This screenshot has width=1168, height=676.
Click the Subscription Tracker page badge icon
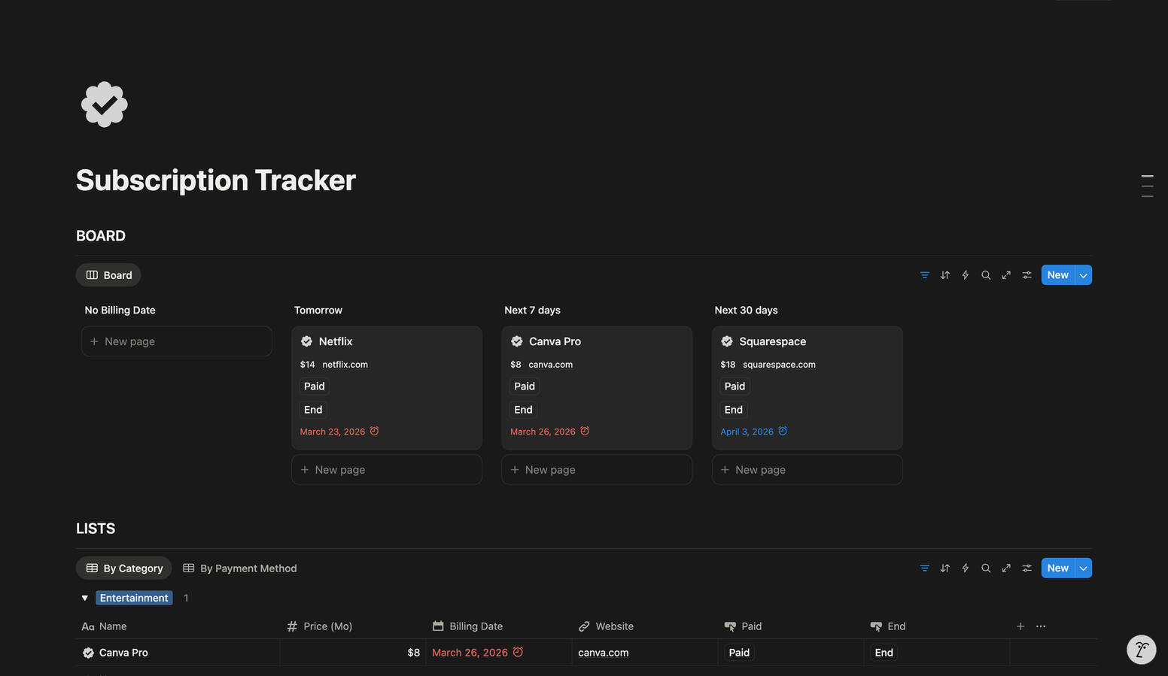pyautogui.click(x=105, y=105)
